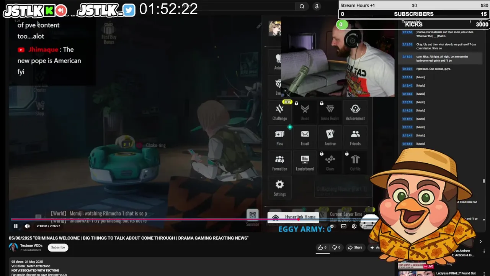Open the Email icon in game menu
Image resolution: width=490 pixels, height=276 pixels.
point(305,137)
